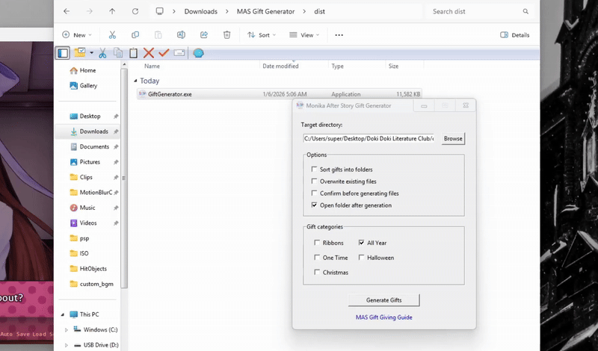Viewport: 598px width, 351px height.
Task: Delete using the trash can icon
Action: click(x=227, y=35)
